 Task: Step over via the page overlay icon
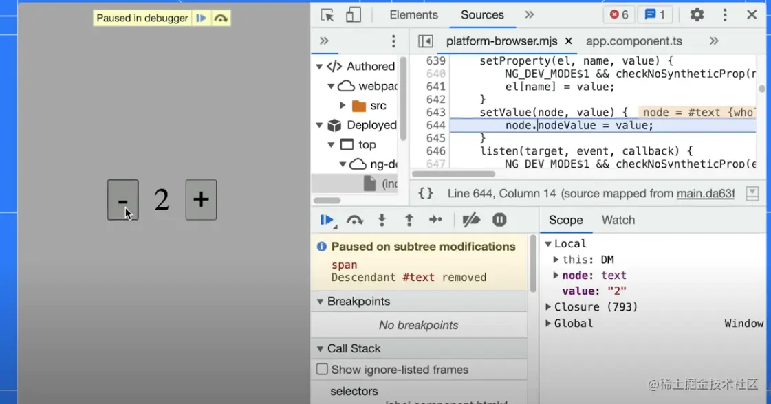tap(221, 18)
